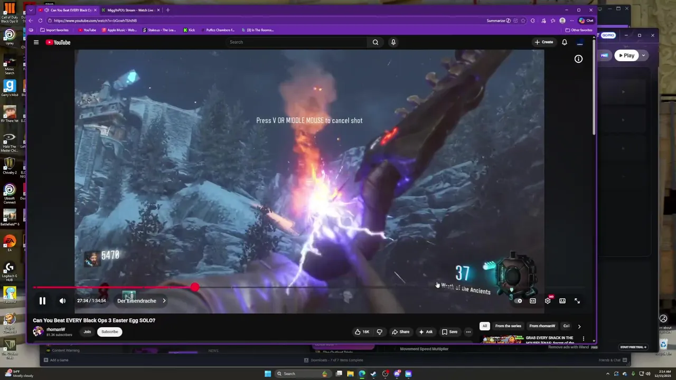This screenshot has width=676, height=380.
Task: Open the Windows Start menu
Action: [268, 374]
